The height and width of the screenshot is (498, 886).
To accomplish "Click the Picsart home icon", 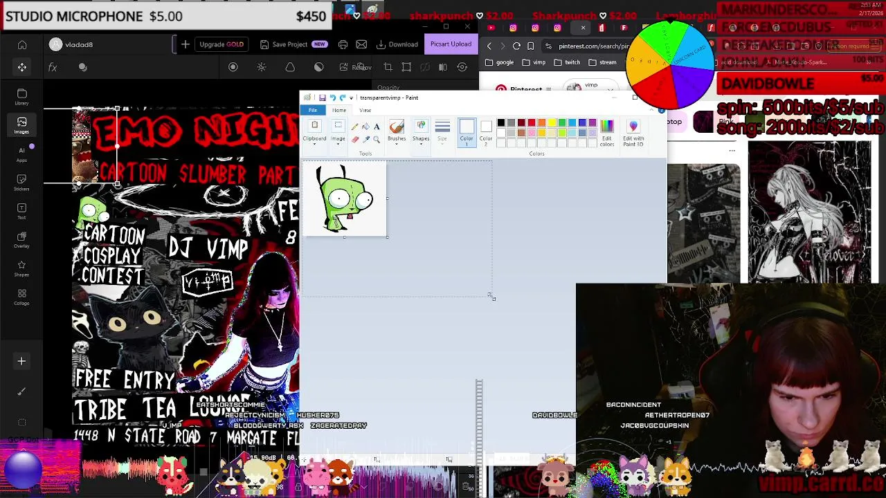I will click(x=22, y=45).
